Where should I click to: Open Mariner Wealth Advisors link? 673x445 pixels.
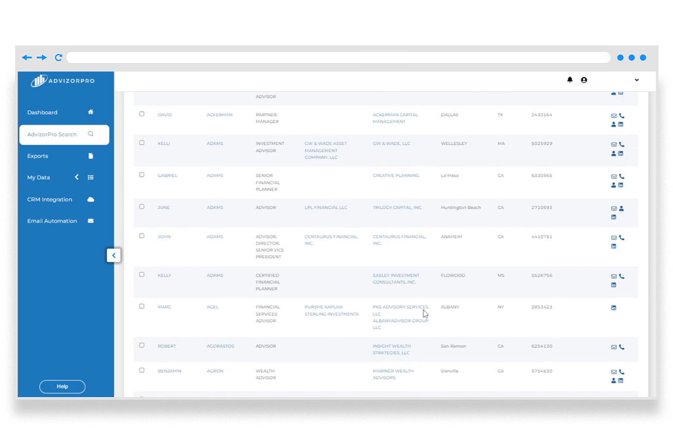click(393, 374)
